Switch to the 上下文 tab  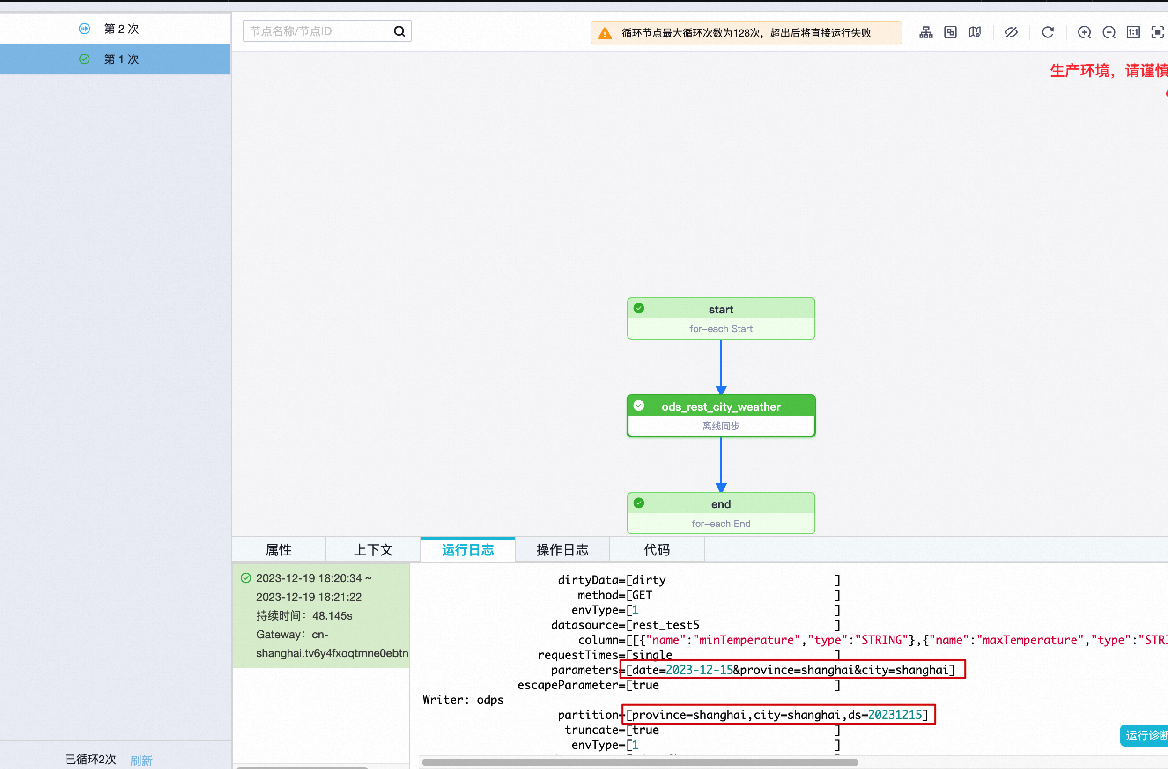click(x=373, y=550)
